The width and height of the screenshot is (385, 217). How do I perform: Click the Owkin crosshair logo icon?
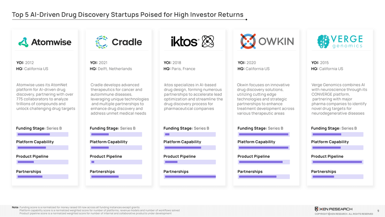248,41
